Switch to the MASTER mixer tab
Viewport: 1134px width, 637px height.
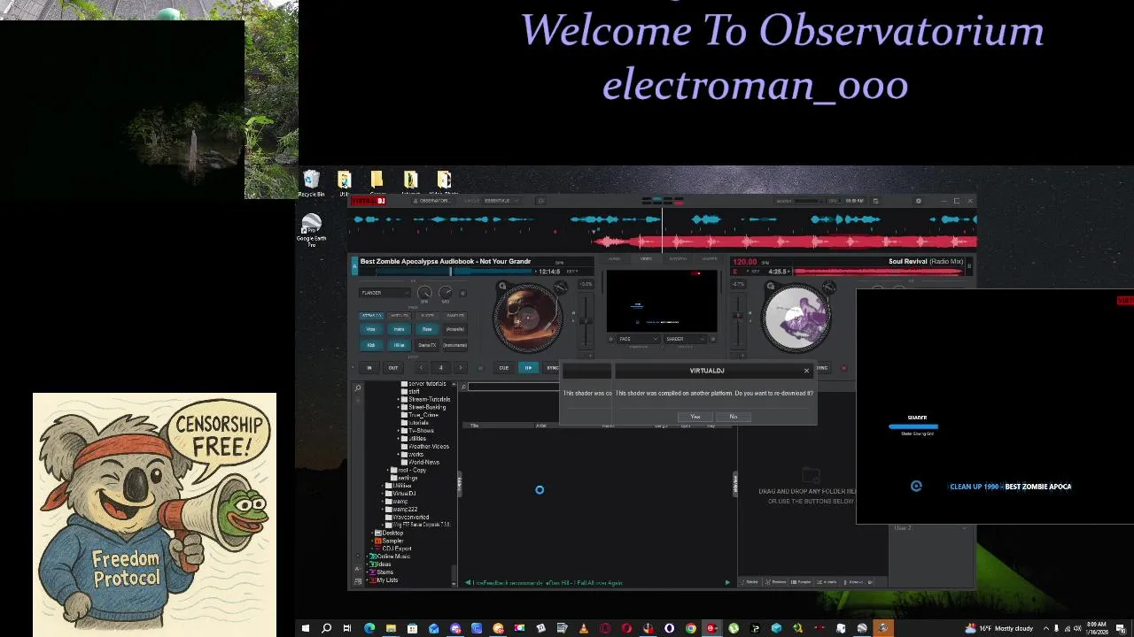(x=710, y=259)
